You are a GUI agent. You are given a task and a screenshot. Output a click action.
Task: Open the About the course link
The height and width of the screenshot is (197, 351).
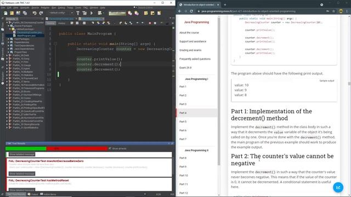(189, 33)
